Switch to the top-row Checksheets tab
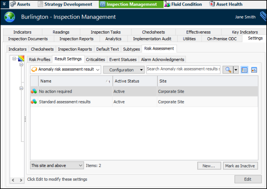The width and height of the screenshot is (267, 189). 153,32
